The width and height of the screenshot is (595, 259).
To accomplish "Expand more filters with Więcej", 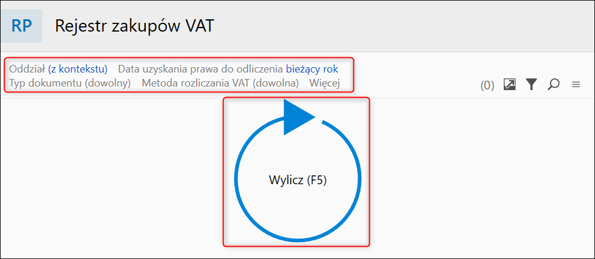I will point(325,82).
